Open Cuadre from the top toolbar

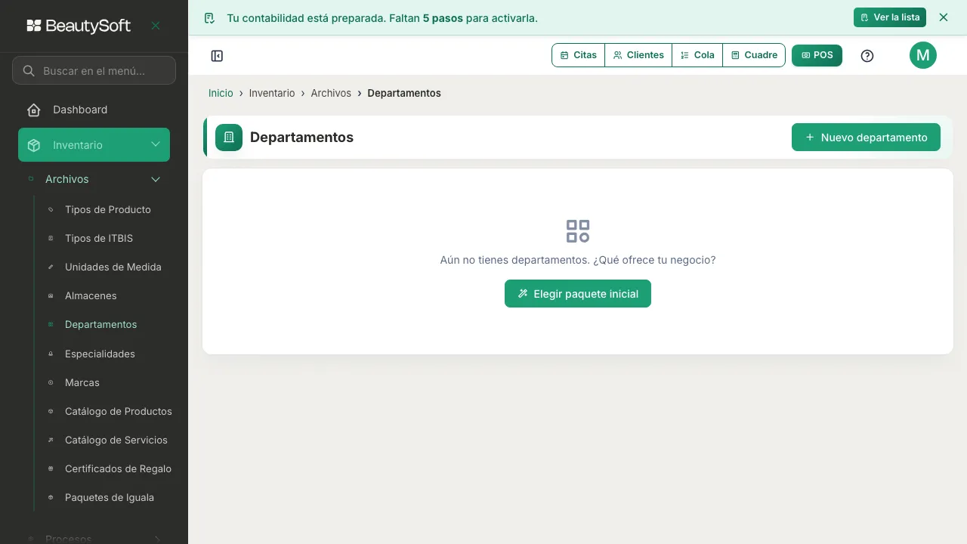(754, 55)
